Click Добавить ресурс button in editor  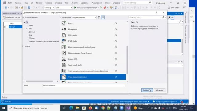pyautogui.click(x=12, y=17)
